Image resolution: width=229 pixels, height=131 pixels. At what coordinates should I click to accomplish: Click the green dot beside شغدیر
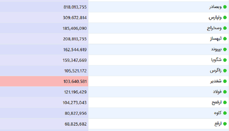click(x=225, y=81)
